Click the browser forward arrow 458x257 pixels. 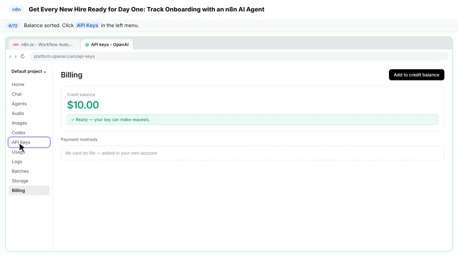tap(15, 56)
